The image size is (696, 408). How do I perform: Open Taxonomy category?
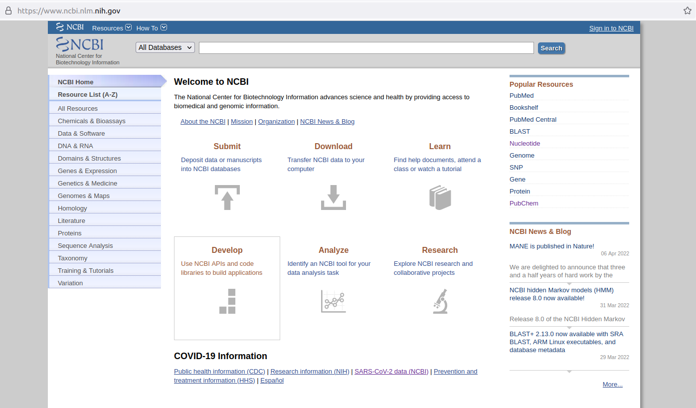pyautogui.click(x=105, y=258)
